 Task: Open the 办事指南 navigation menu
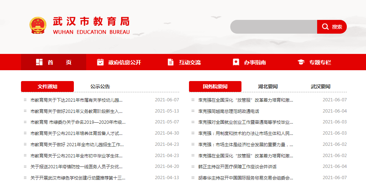point(254,62)
